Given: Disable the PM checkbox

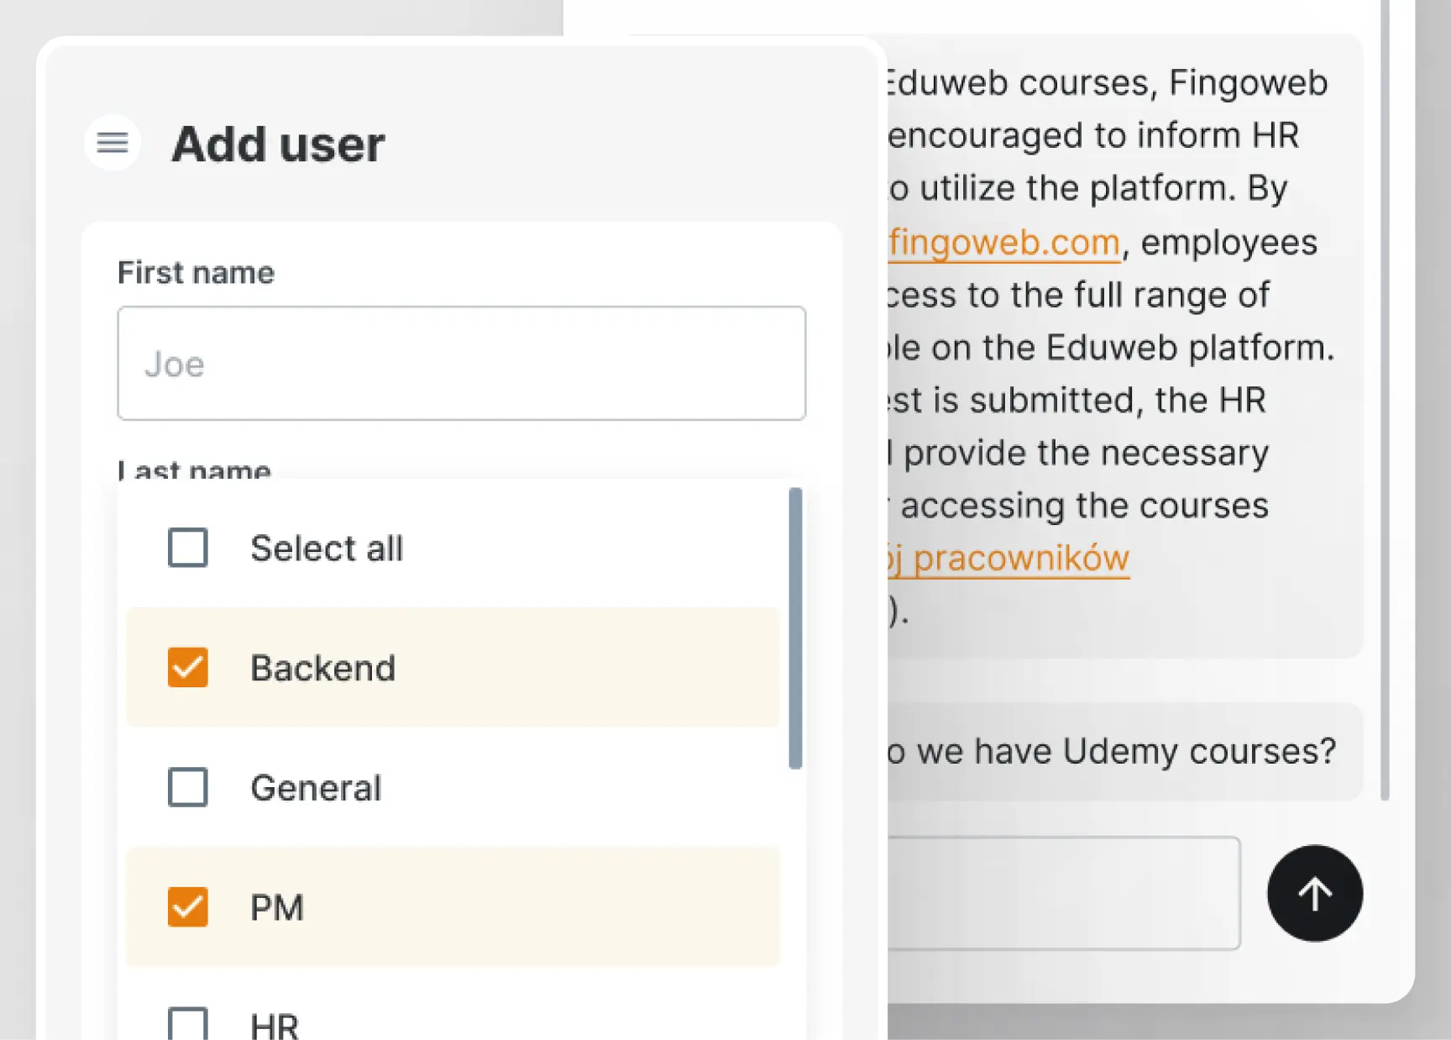Looking at the screenshot, I should pos(186,907).
